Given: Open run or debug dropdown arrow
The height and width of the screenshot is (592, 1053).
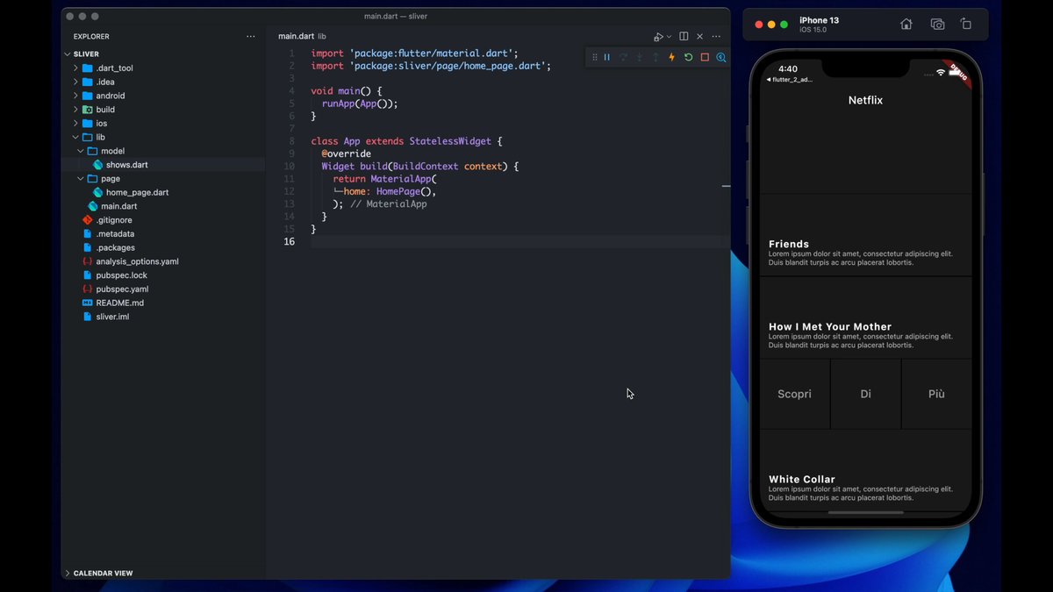Looking at the screenshot, I should [669, 37].
